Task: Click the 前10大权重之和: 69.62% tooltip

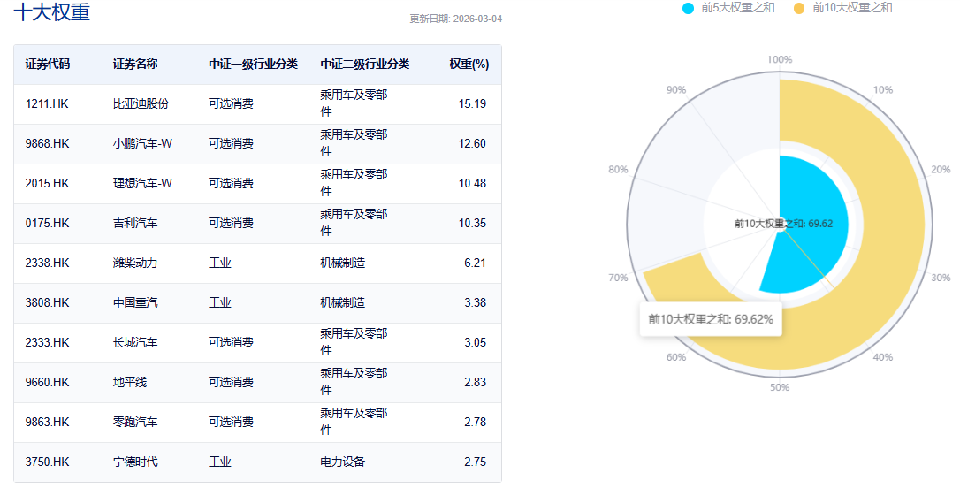Action: [710, 319]
